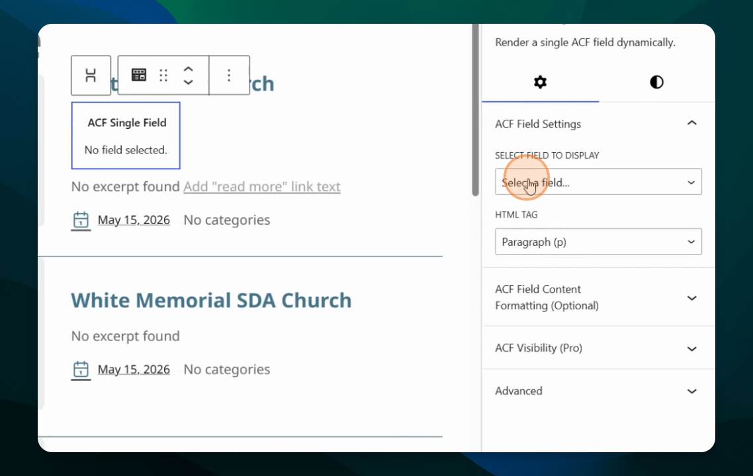
Task: Click "No excerpt found" under White Memorial
Action: 125,336
